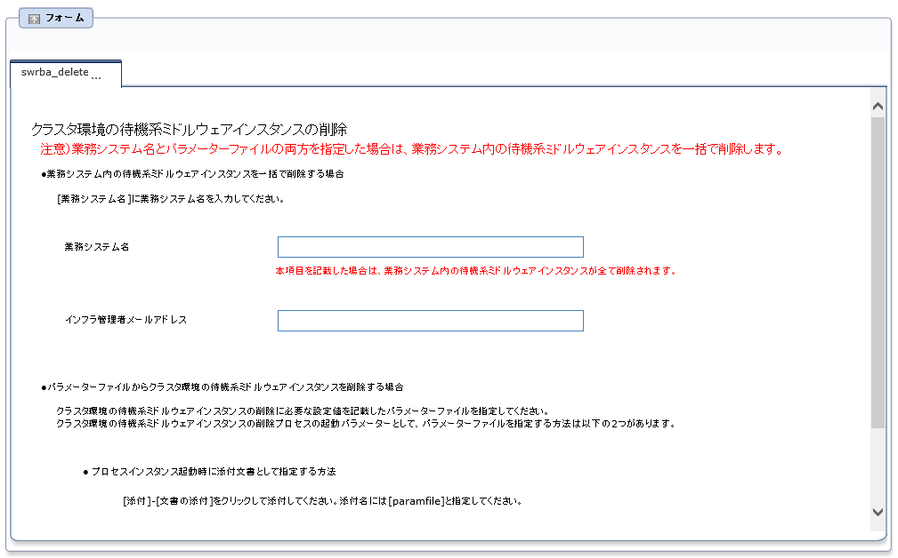
Task: Focus the インフラ管理者メールアドレス text input box
Action: (x=430, y=321)
